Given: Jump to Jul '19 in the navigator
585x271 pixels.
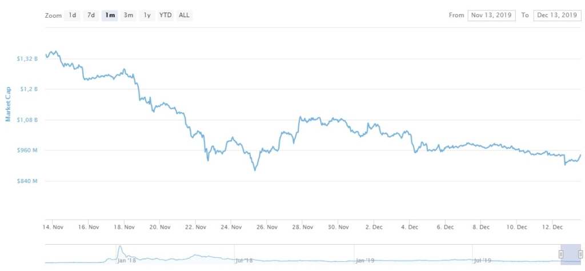Looking at the screenshot, I should (x=483, y=260).
